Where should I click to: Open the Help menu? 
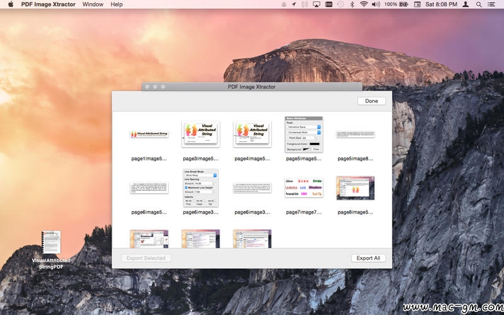pos(117,4)
